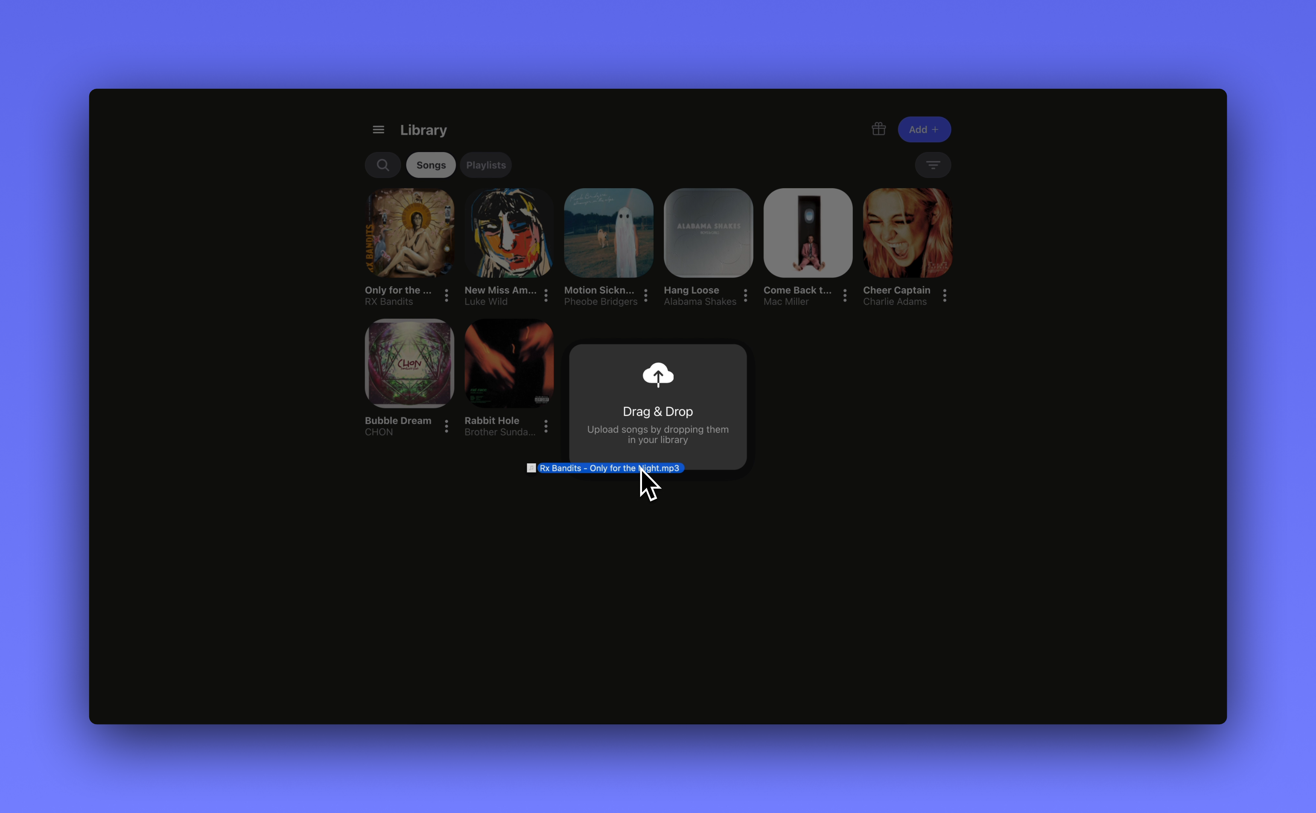Open options dots for Only for the Night

pos(446,295)
